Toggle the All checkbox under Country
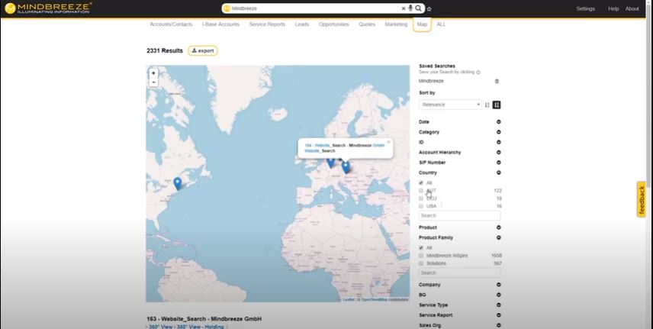The height and width of the screenshot is (329, 653). tap(421, 183)
